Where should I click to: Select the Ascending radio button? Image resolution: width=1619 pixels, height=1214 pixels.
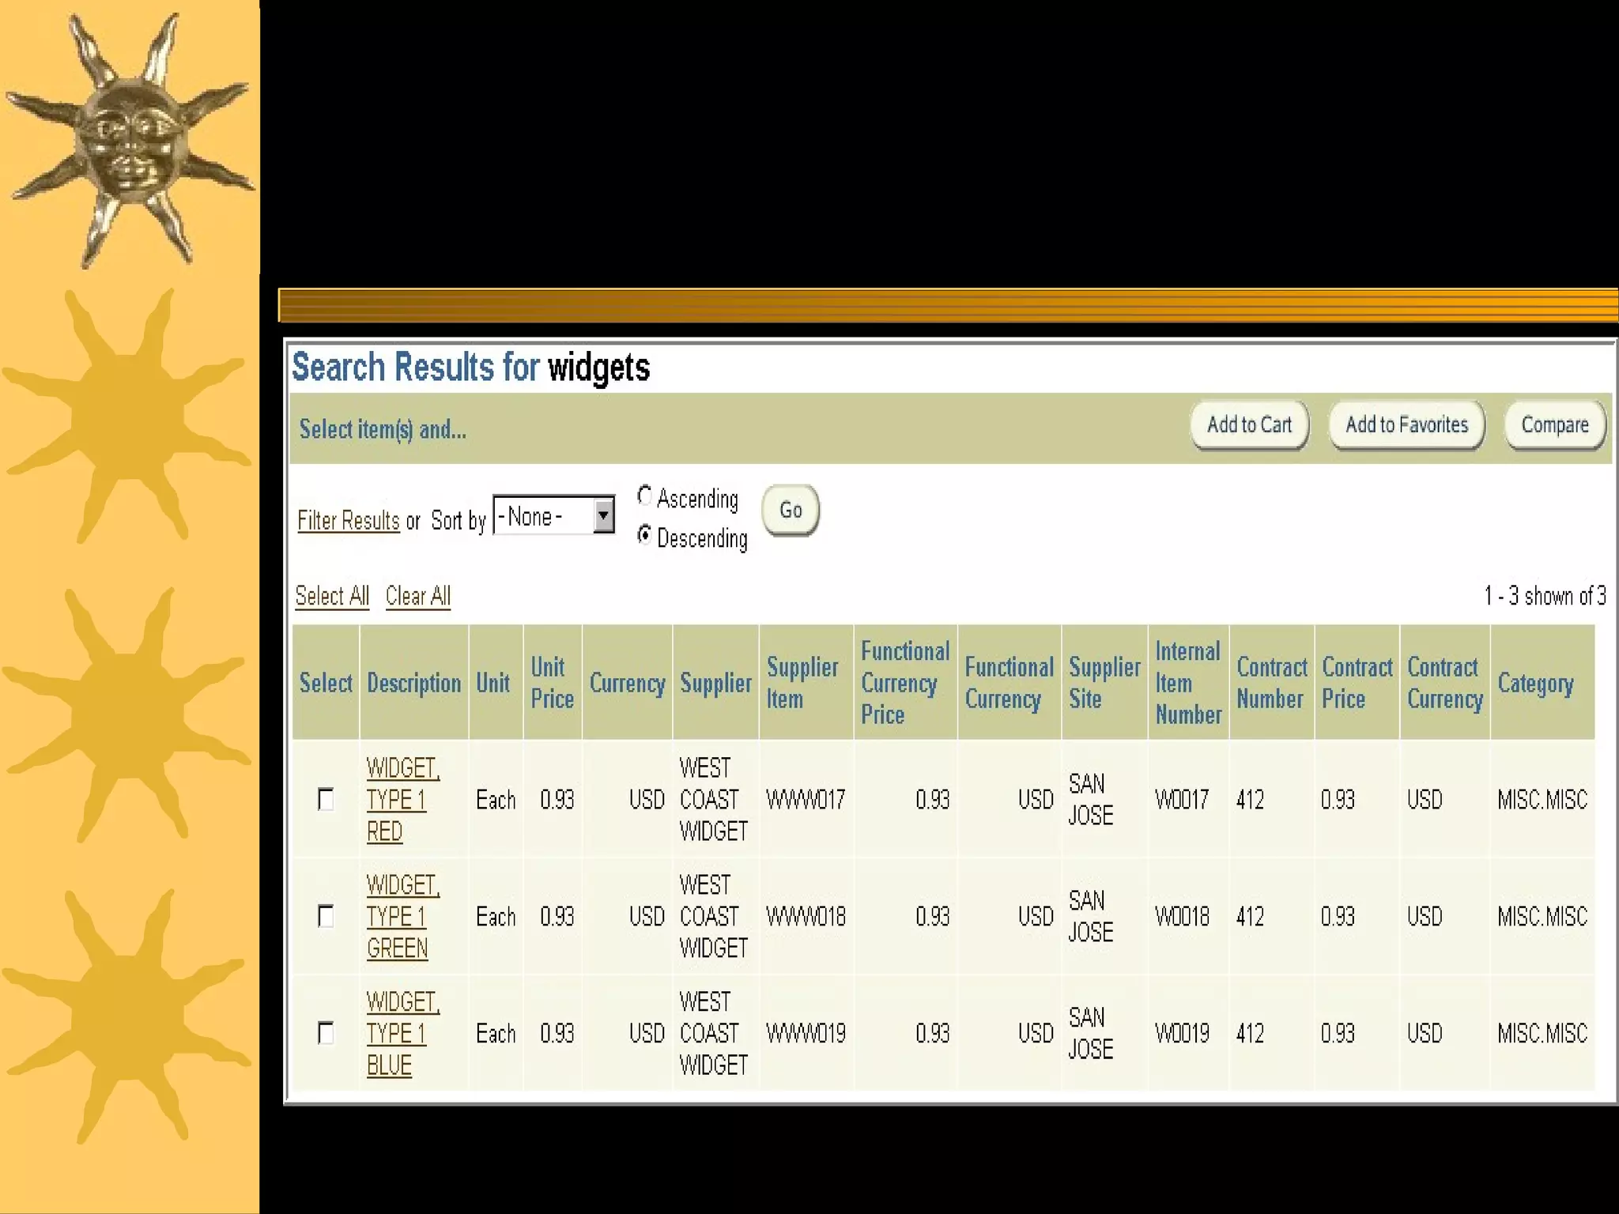[x=644, y=496]
